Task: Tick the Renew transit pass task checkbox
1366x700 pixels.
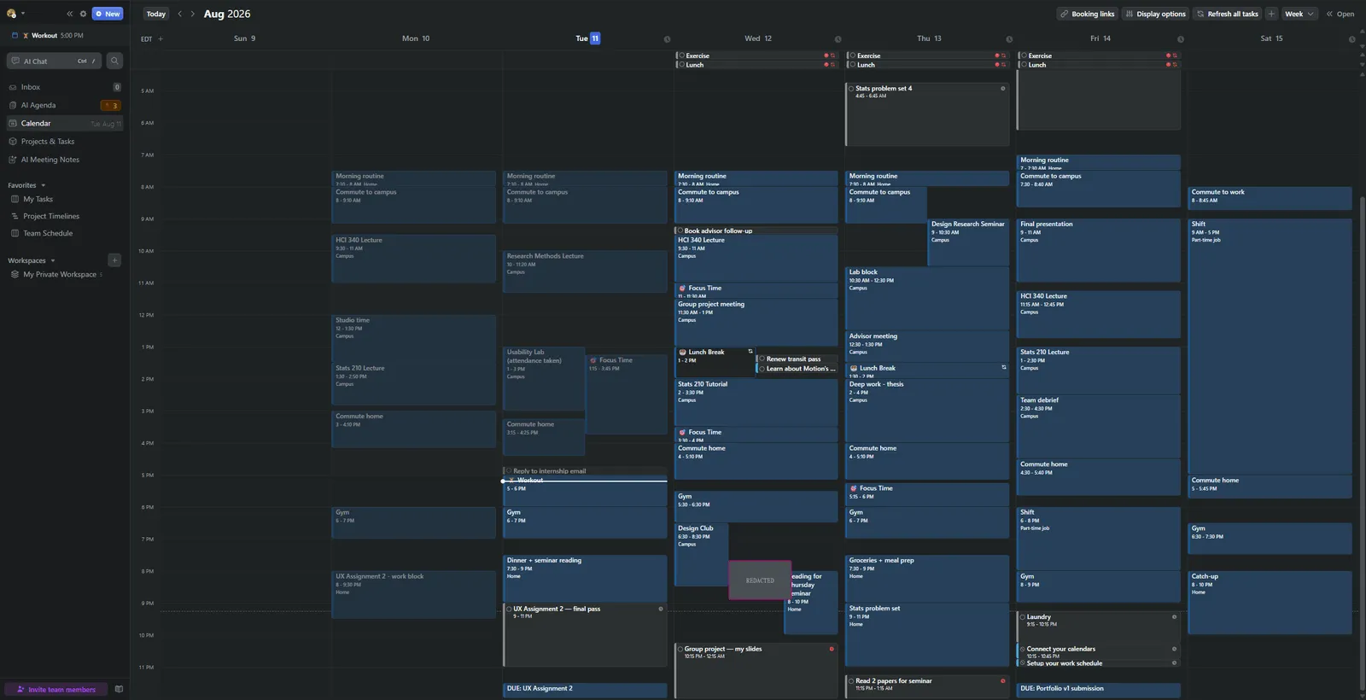Action: click(x=762, y=359)
